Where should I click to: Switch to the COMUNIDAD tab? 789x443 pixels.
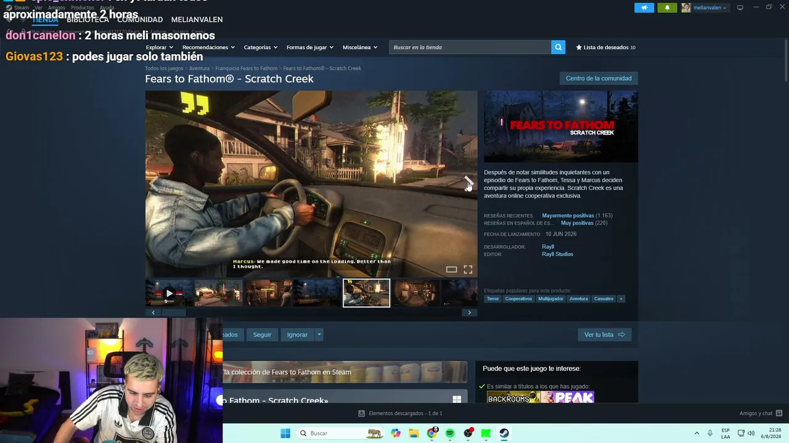click(140, 20)
